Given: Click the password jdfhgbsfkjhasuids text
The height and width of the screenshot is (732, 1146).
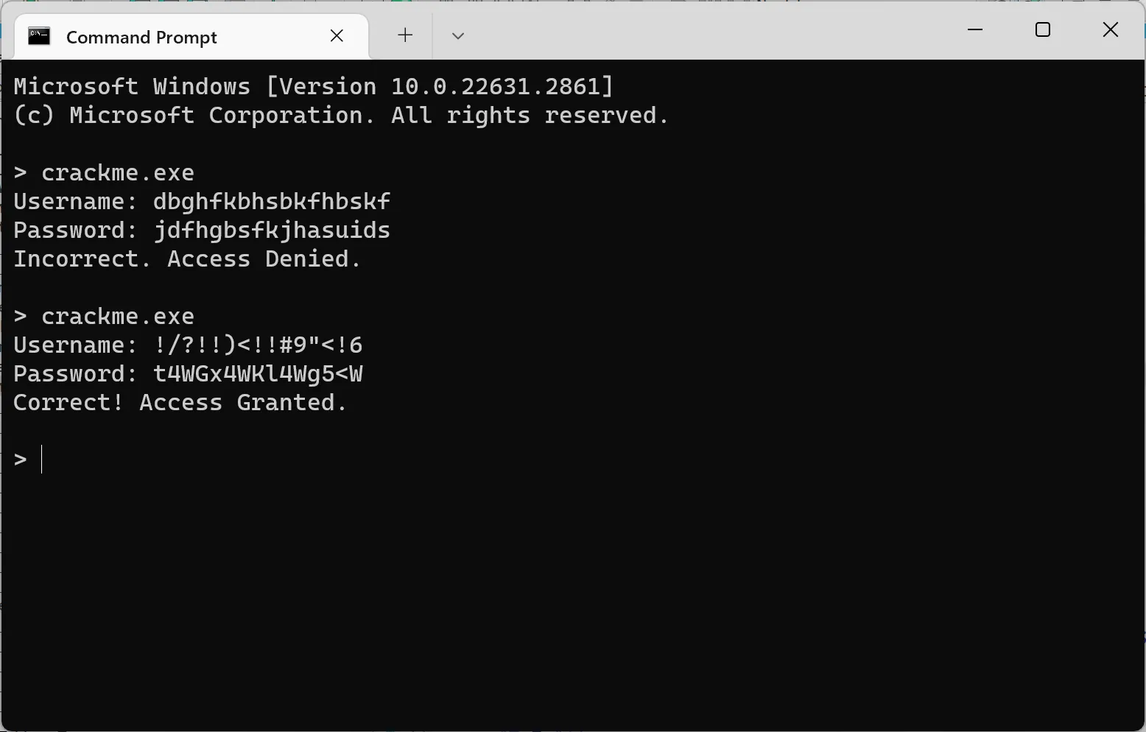Looking at the screenshot, I should click(x=271, y=230).
